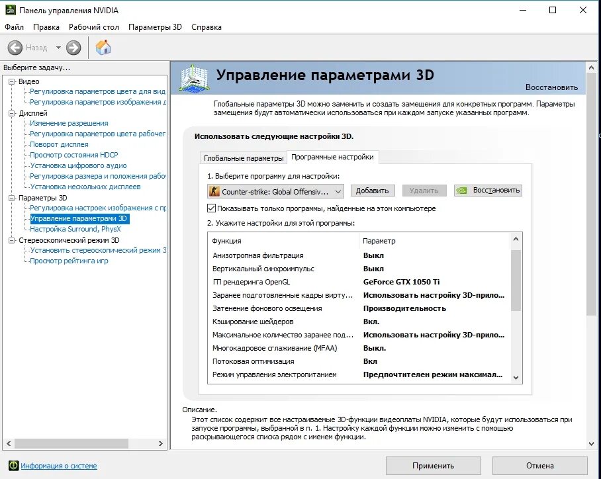Screen dimensions: 601x479
Task: Click the Удалить button
Action: coord(424,191)
